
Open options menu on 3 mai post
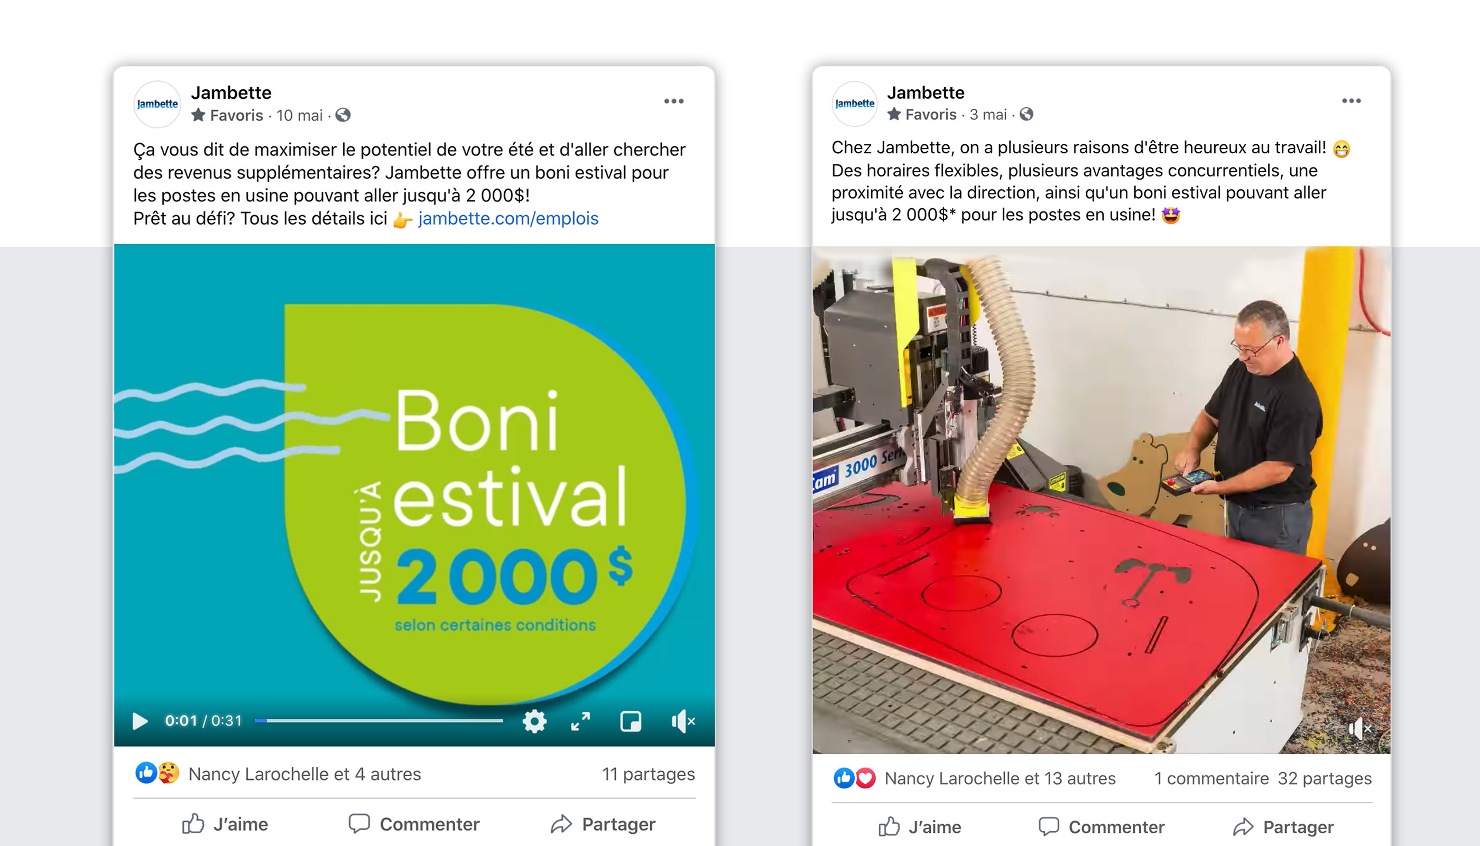[1352, 100]
